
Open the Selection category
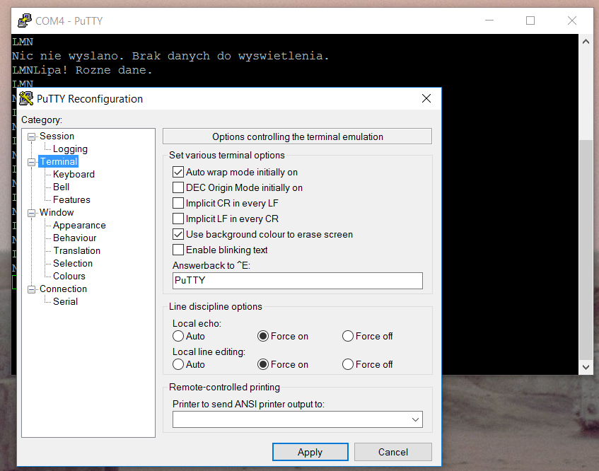73,263
